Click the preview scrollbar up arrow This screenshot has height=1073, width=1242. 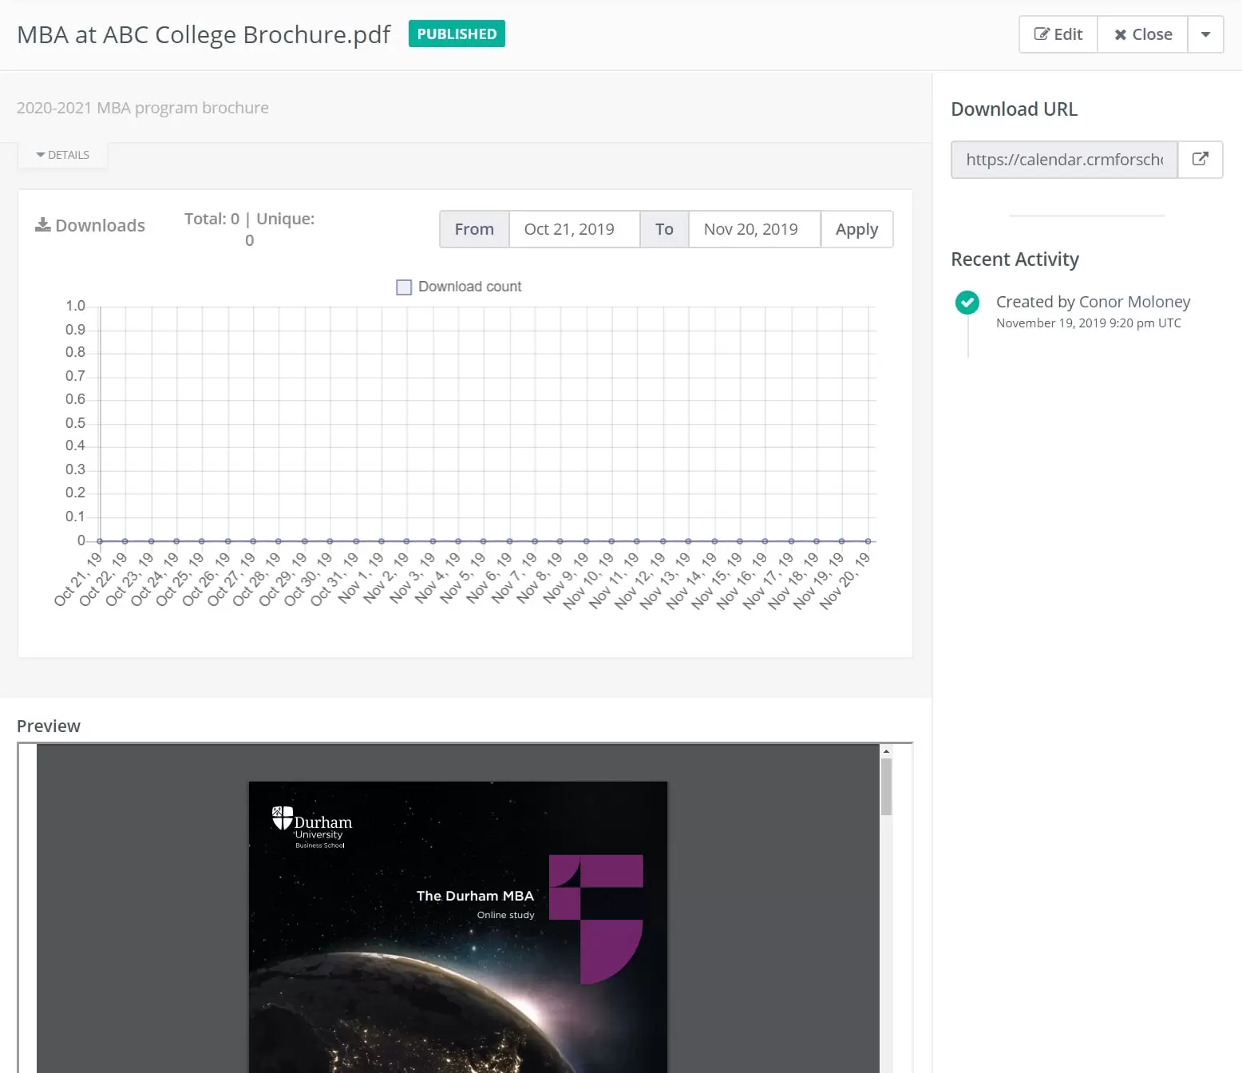pos(886,751)
